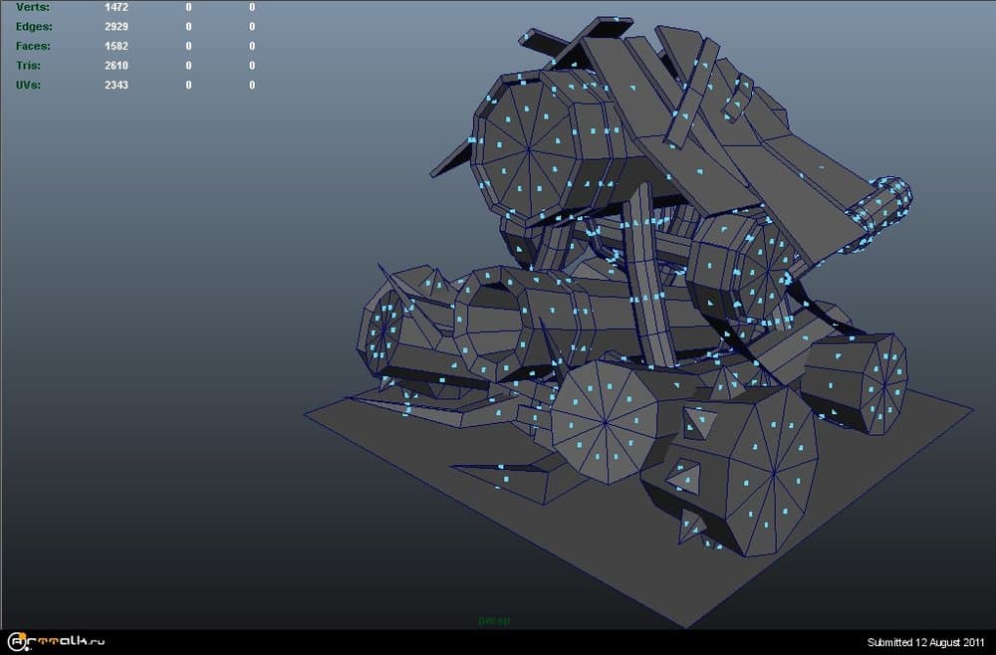Select the Verts count value 1472
Screen dimensions: 996x655
pyautogui.click(x=119, y=7)
